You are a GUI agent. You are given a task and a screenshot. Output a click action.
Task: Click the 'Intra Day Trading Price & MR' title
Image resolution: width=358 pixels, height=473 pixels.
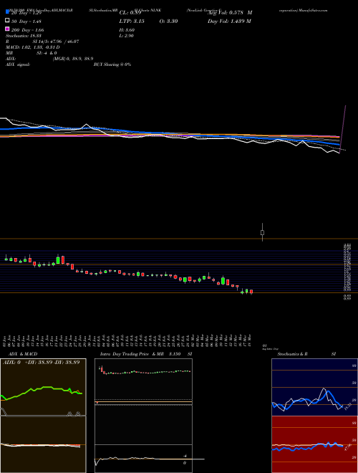click(x=132, y=354)
